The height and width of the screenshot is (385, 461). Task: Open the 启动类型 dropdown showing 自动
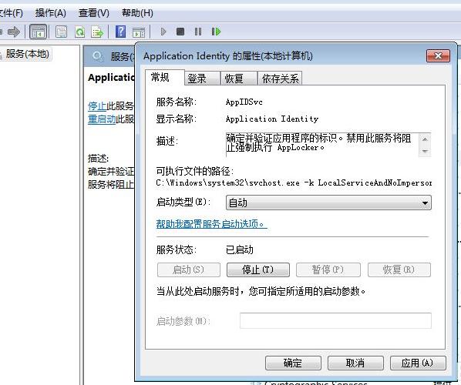pos(328,203)
